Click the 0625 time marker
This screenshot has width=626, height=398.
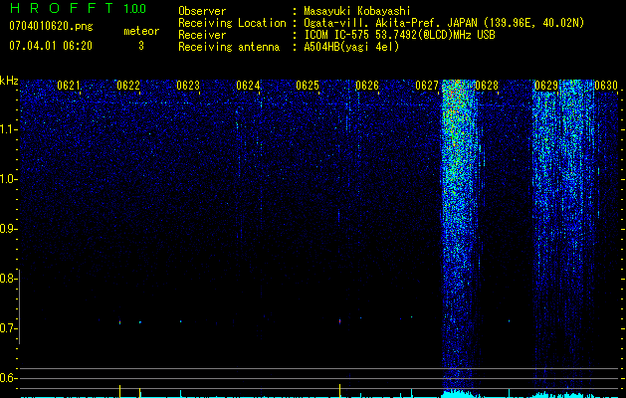(x=308, y=86)
